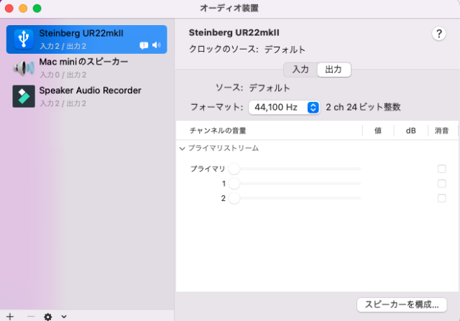460x321 pixels.
Task: Click the チャンネルの音量 column header
Action: click(218, 131)
